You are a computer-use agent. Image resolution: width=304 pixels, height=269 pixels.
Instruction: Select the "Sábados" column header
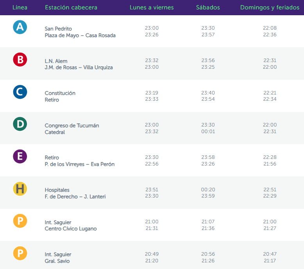coord(208,7)
